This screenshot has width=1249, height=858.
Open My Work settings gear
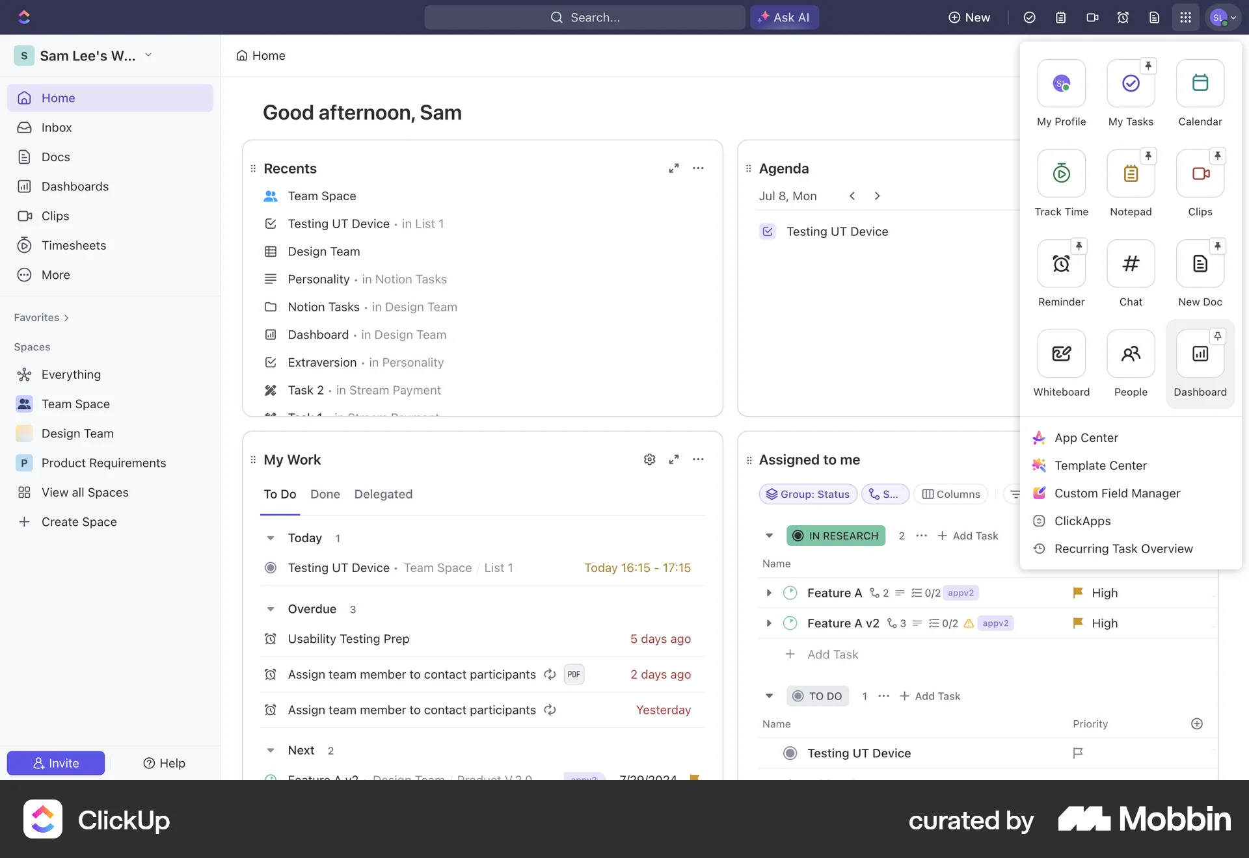point(649,460)
